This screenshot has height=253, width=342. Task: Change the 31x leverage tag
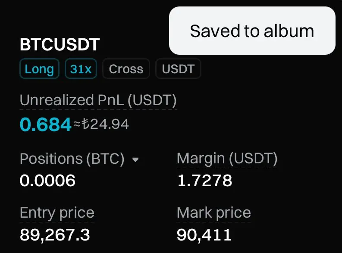coord(81,69)
